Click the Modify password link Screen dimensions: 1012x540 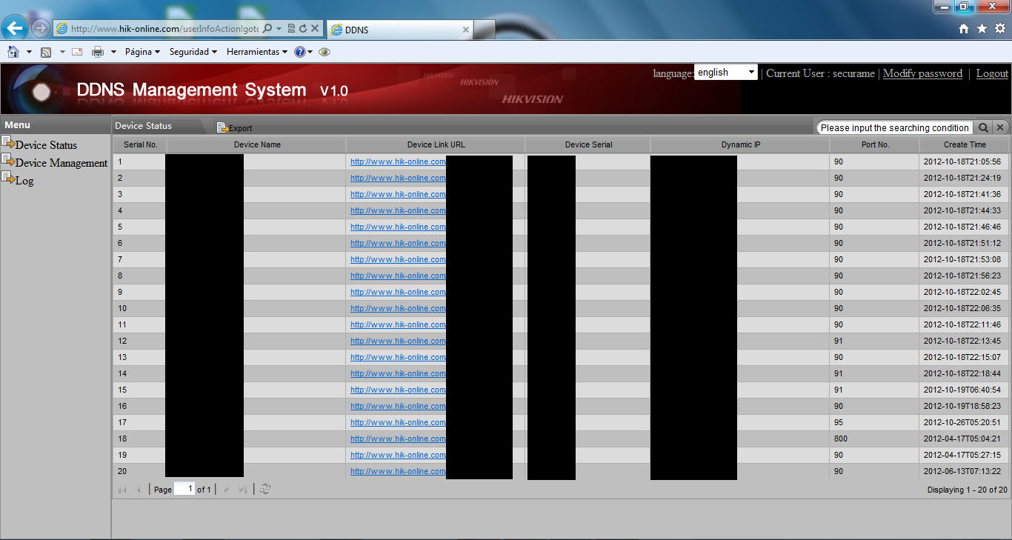(922, 73)
